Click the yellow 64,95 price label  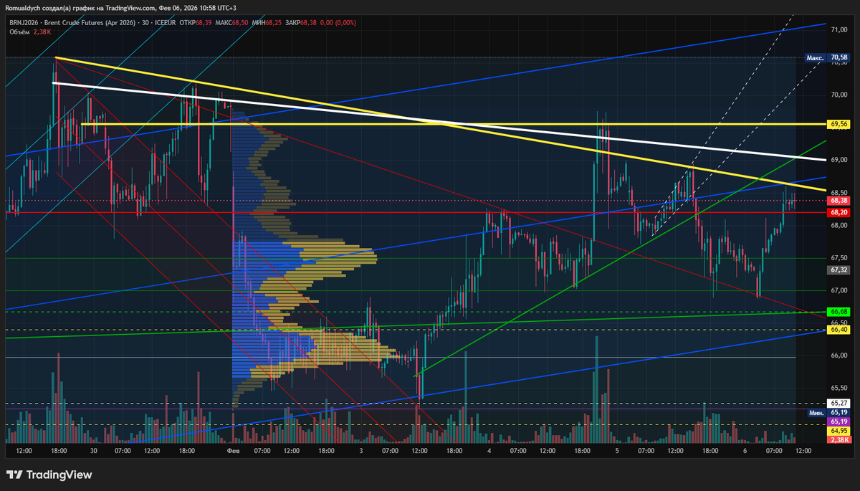[x=839, y=432]
